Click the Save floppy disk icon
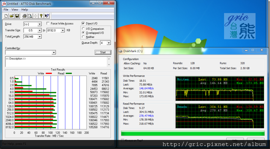Screen dimensions: 270x149 coord(17,16)
